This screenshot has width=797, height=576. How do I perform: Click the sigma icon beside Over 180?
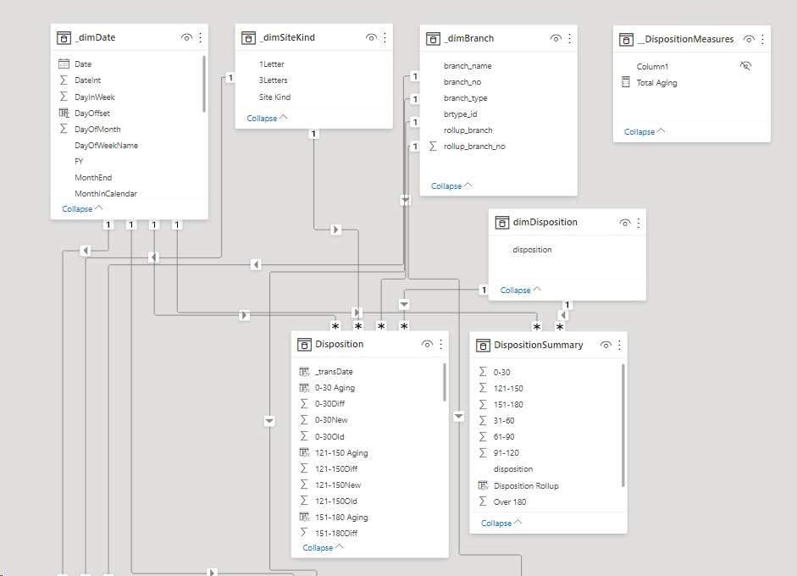click(x=483, y=501)
